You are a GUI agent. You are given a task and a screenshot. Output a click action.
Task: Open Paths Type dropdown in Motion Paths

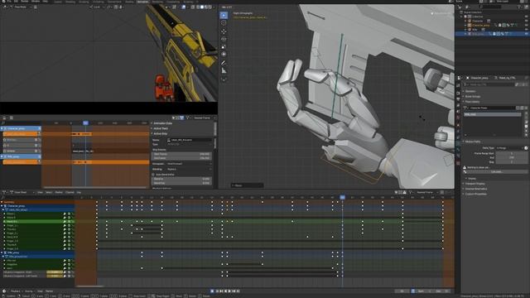510,148
